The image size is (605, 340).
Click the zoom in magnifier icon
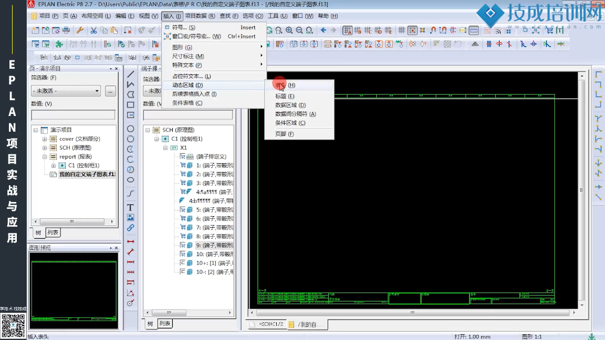289,30
